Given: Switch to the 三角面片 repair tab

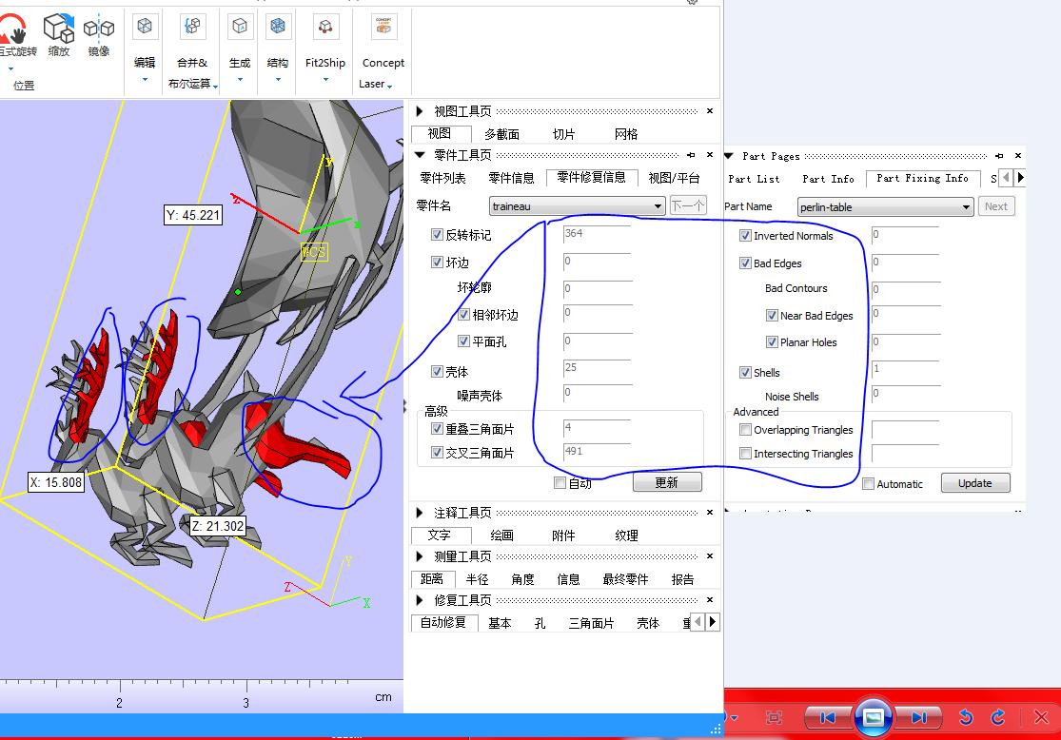Looking at the screenshot, I should 591,623.
